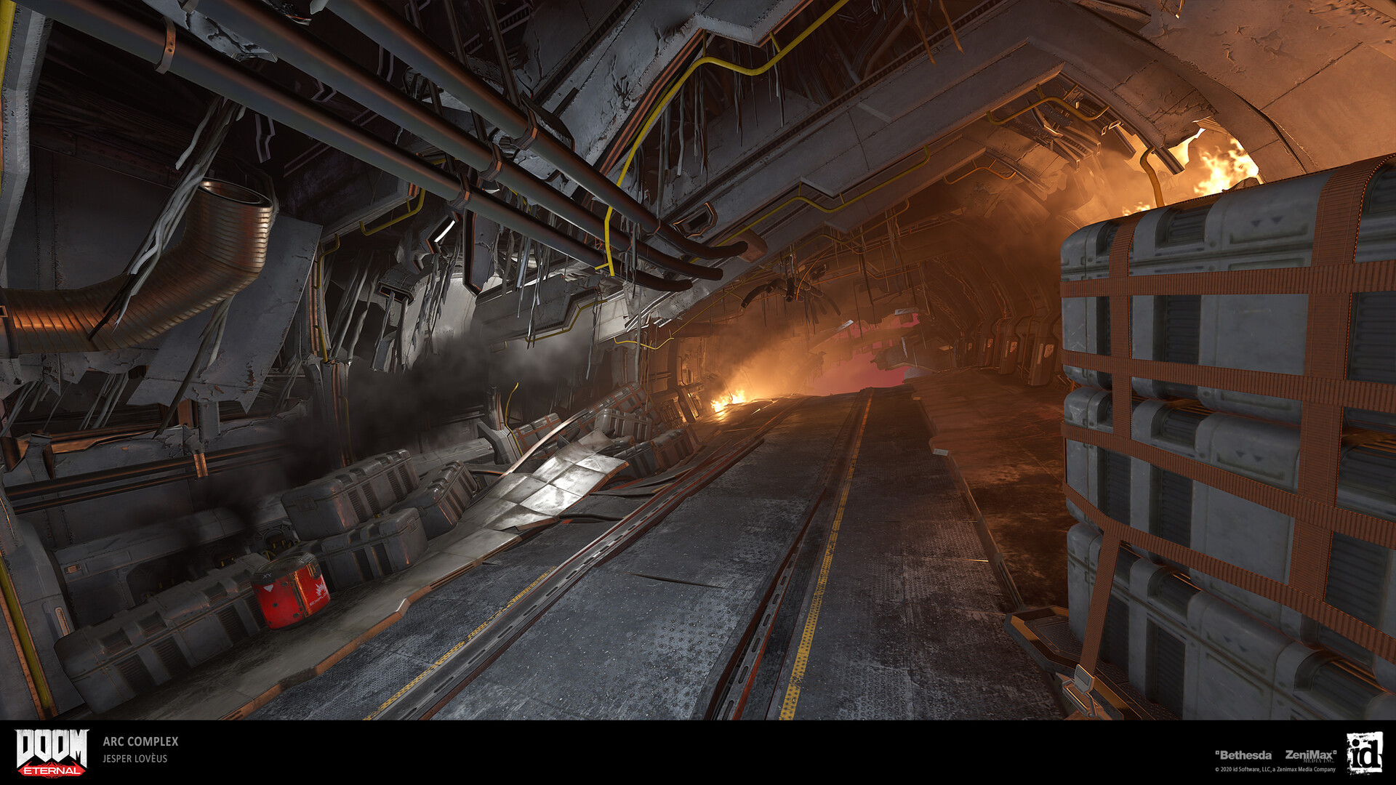Click the 2020 id Software copyright text
The image size is (1396, 785).
coord(1275,770)
